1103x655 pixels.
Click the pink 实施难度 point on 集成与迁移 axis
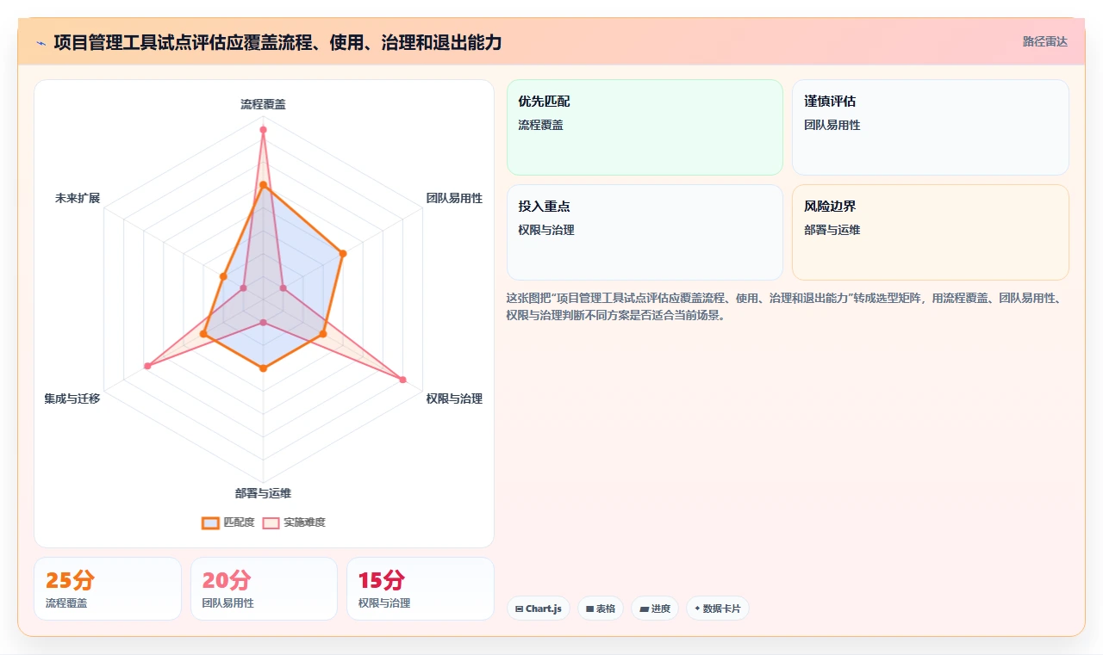147,367
